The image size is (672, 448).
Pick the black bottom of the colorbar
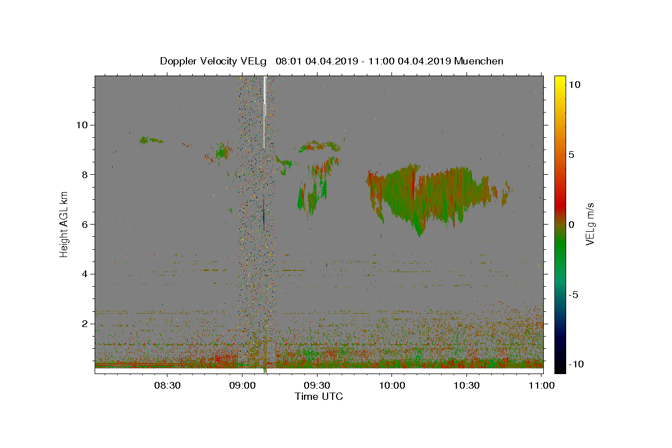(559, 367)
